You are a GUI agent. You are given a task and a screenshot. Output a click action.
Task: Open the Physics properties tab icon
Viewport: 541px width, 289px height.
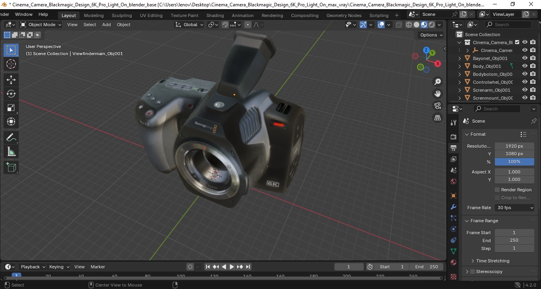453,229
